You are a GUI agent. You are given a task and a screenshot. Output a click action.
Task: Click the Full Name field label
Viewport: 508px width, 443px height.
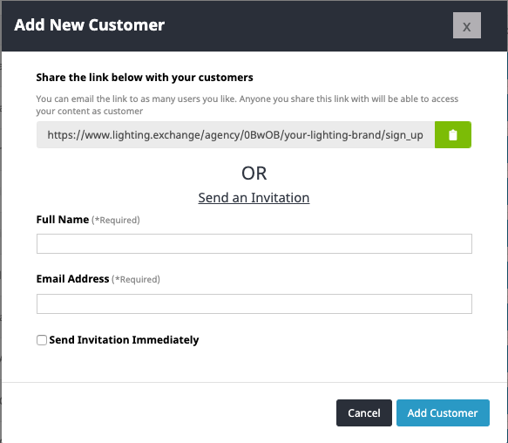(x=63, y=220)
